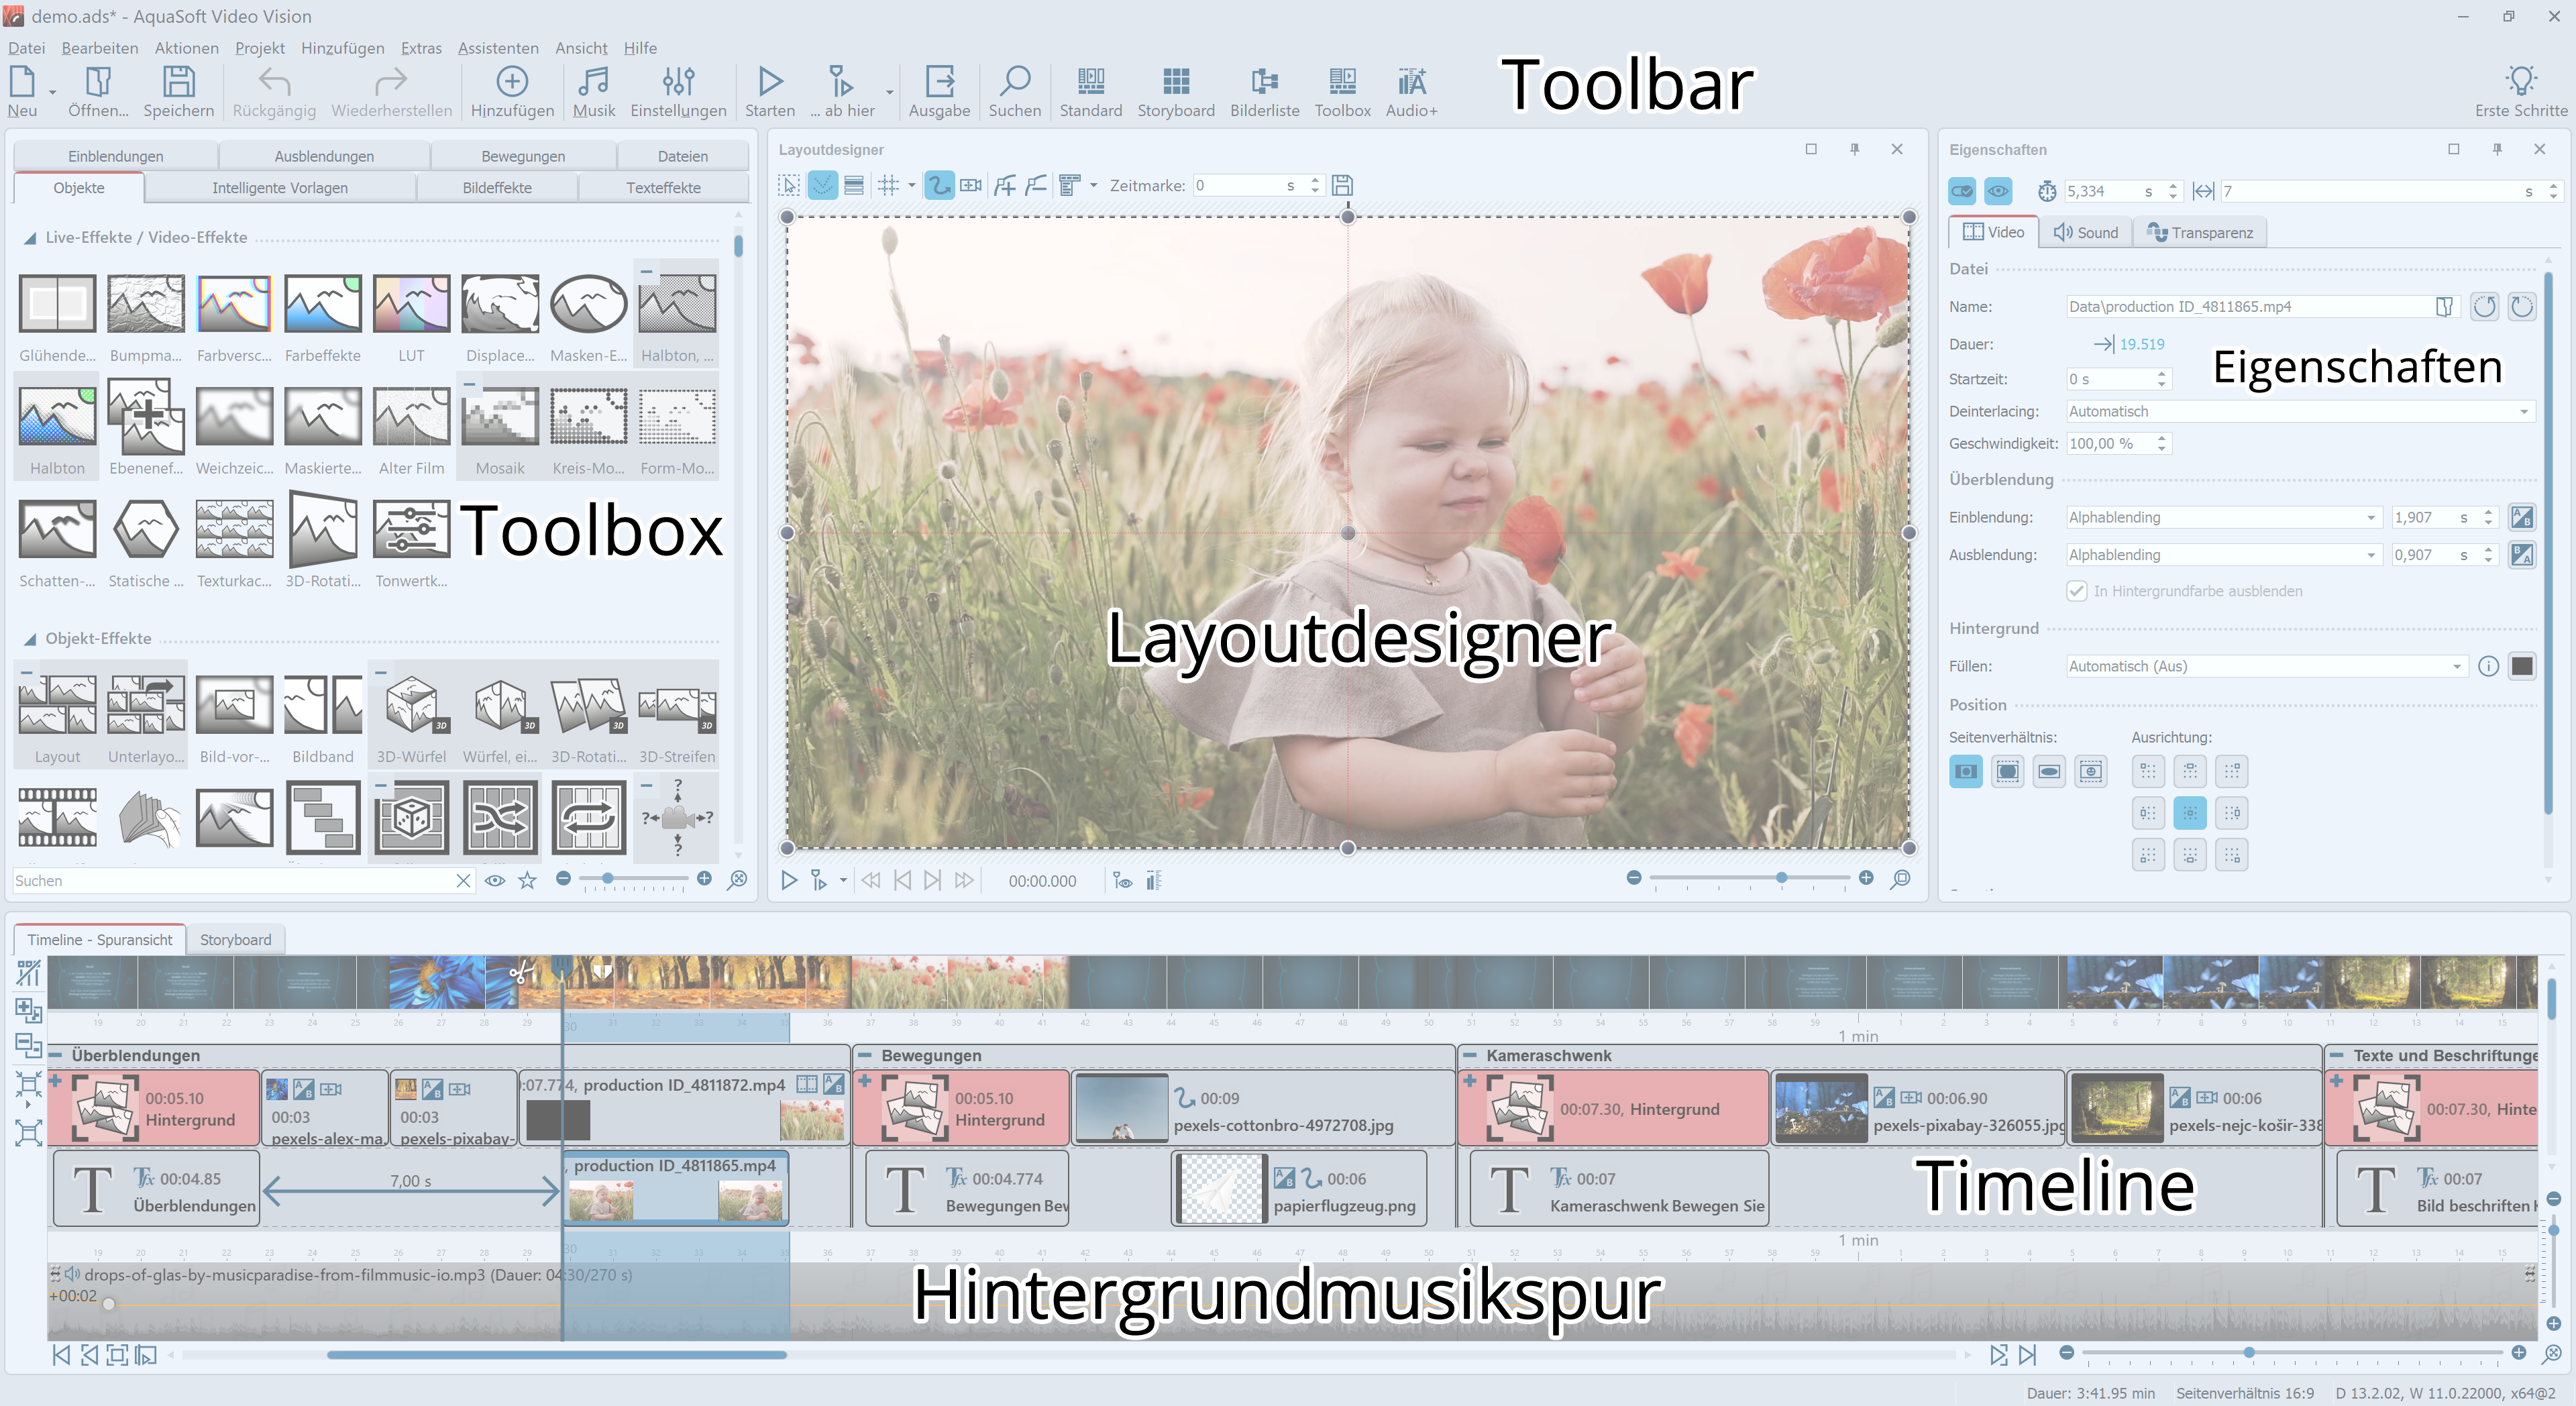
Task: Select center alignment in Ausrichtung grid
Action: tap(2189, 813)
